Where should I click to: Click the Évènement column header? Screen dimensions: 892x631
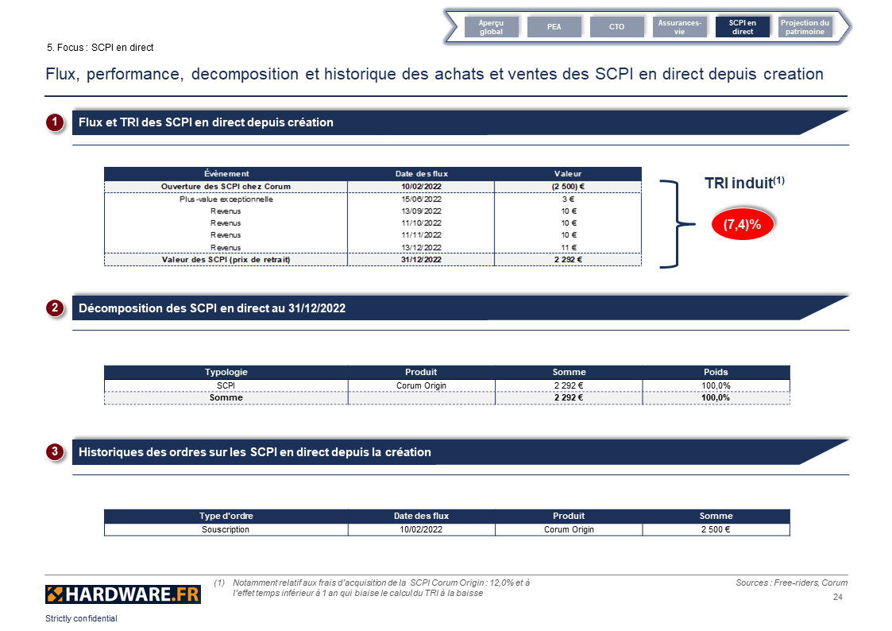click(226, 173)
